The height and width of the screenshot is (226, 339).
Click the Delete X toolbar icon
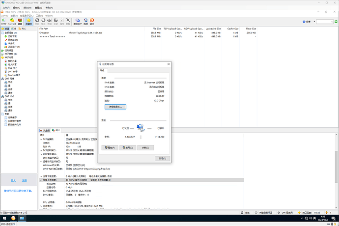pyautogui.click(x=68, y=22)
